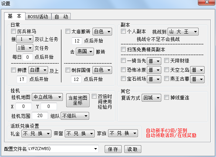Viewport: 216px width, 157px height.
Task: Click the 读取 button
Action: click(x=133, y=149)
